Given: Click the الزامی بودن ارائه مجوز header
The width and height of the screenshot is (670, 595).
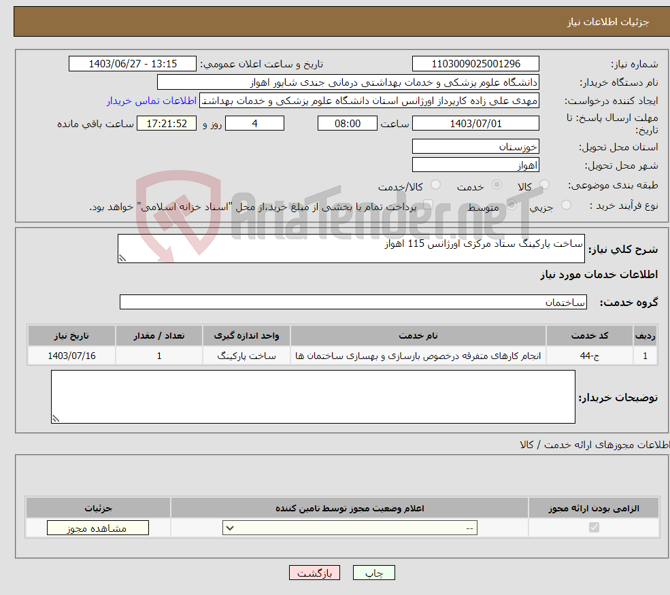Looking at the screenshot, I should point(594,508).
